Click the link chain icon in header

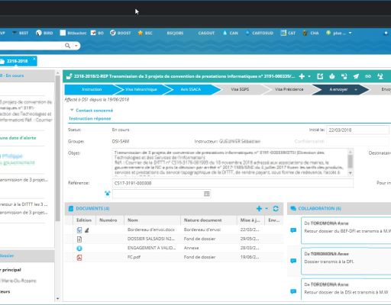tap(368, 76)
